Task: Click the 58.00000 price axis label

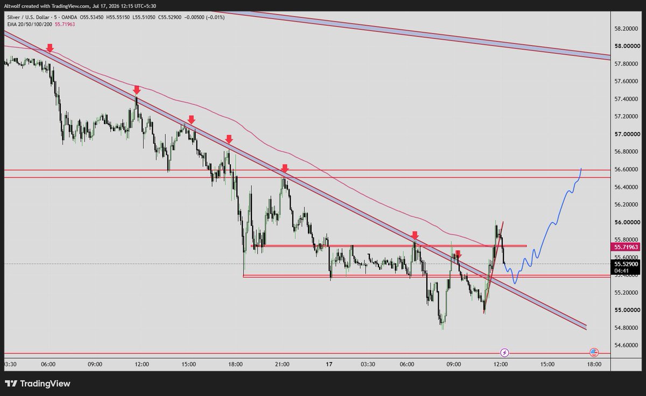Action: point(626,46)
